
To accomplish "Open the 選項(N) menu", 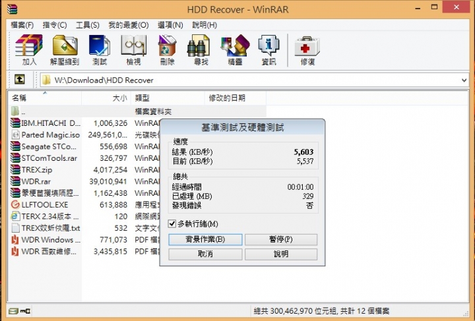I will tap(170, 25).
